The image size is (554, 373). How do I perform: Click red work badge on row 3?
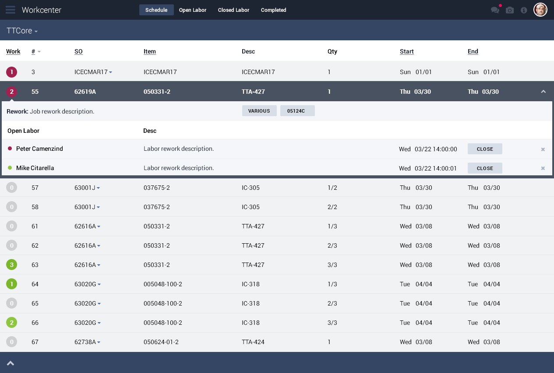pos(12,72)
